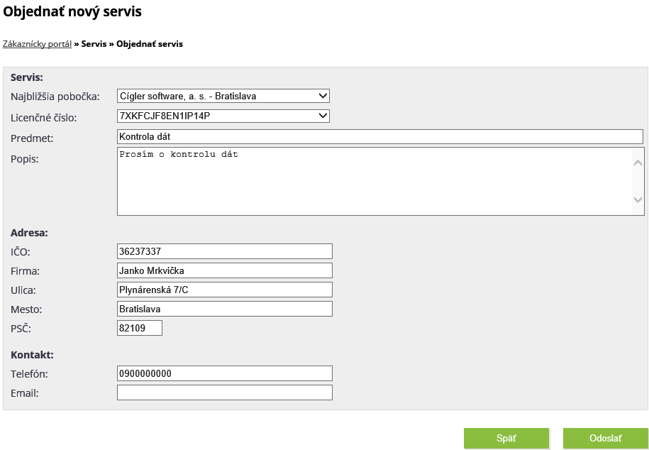Click the Popis scrollbar up arrow
Screen dimensions: 649x450
point(638,163)
